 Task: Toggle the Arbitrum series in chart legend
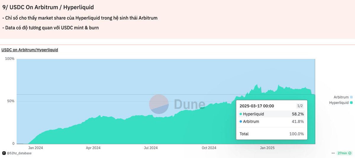[x=341, y=97]
